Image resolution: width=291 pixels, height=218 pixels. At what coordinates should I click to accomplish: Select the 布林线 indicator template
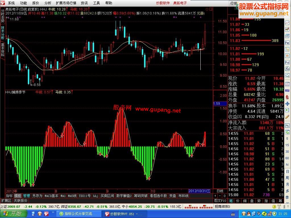tap(183, 196)
